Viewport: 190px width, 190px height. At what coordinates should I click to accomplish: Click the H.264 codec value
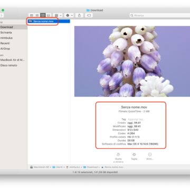pyautogui.click(x=131, y=134)
